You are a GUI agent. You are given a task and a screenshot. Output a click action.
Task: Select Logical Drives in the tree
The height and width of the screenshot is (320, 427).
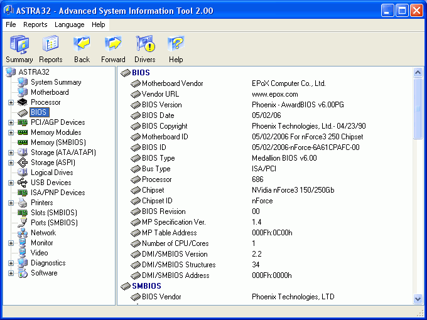coord(51,173)
